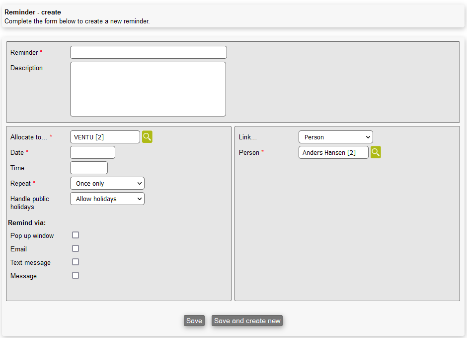Click the Text message label text

point(30,262)
